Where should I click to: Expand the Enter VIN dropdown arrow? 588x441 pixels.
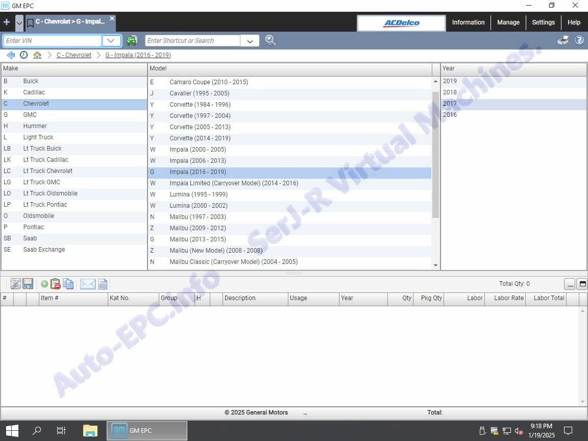click(111, 41)
